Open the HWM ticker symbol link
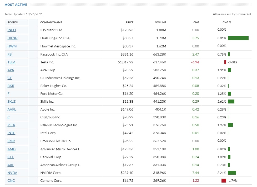 12,46
